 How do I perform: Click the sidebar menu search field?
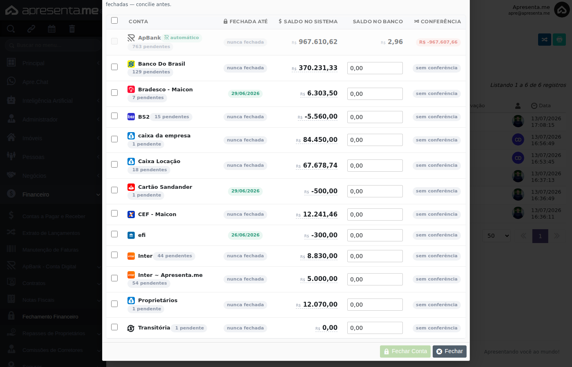(53, 45)
